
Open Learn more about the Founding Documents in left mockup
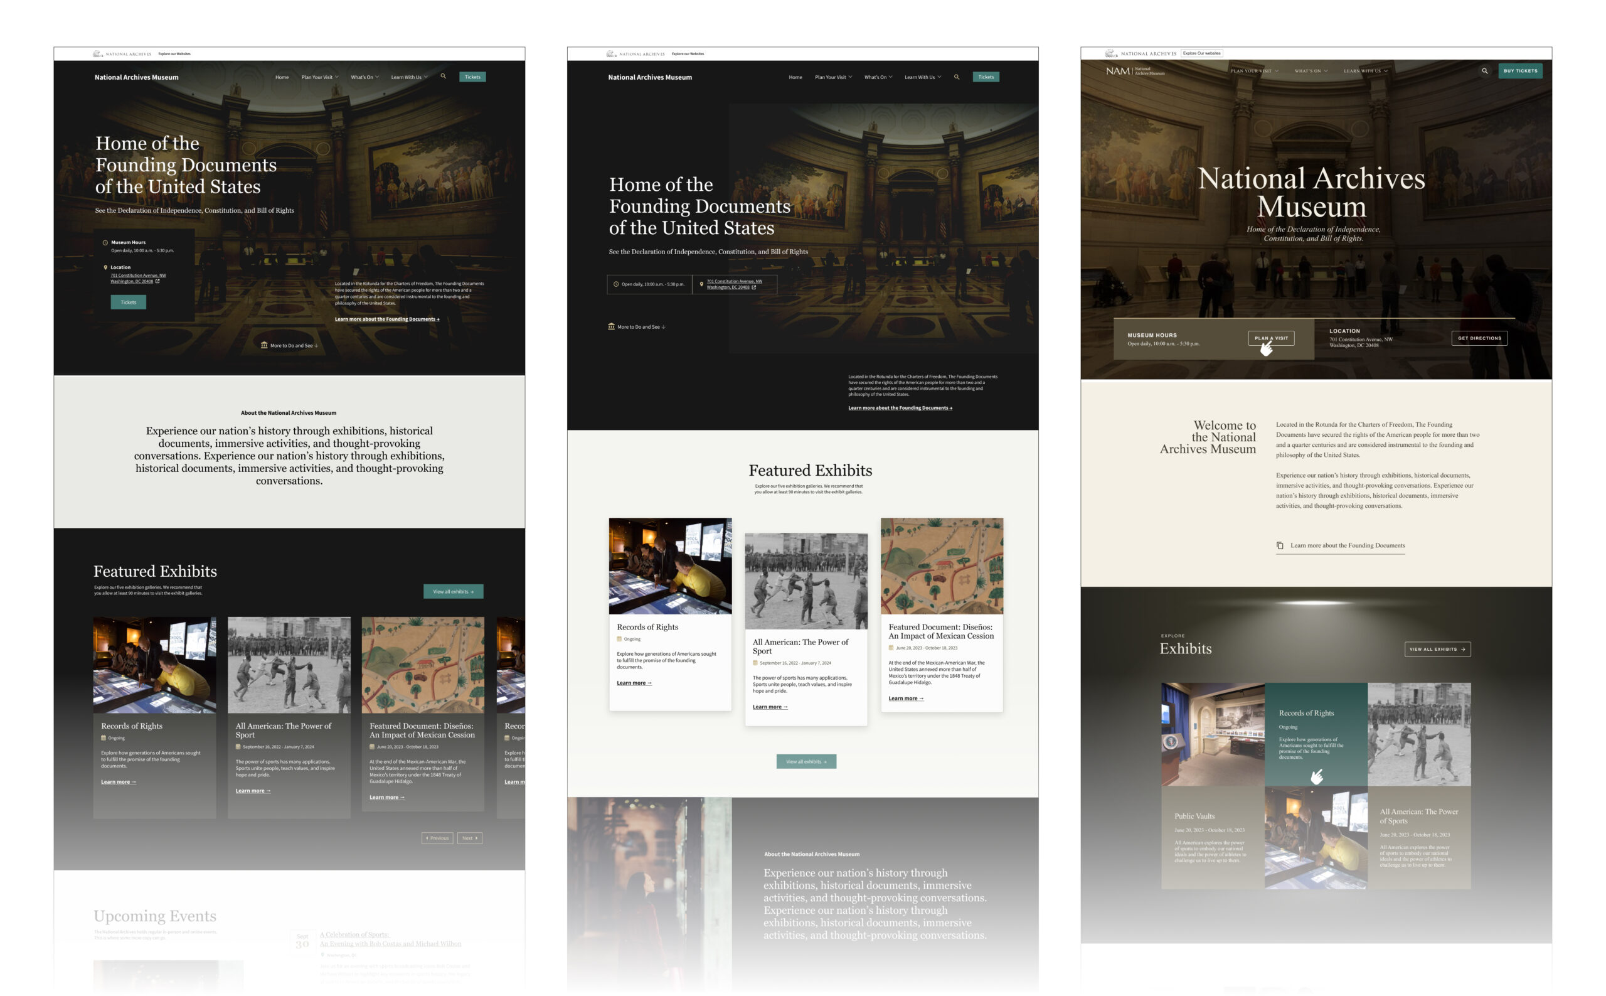pos(387,319)
